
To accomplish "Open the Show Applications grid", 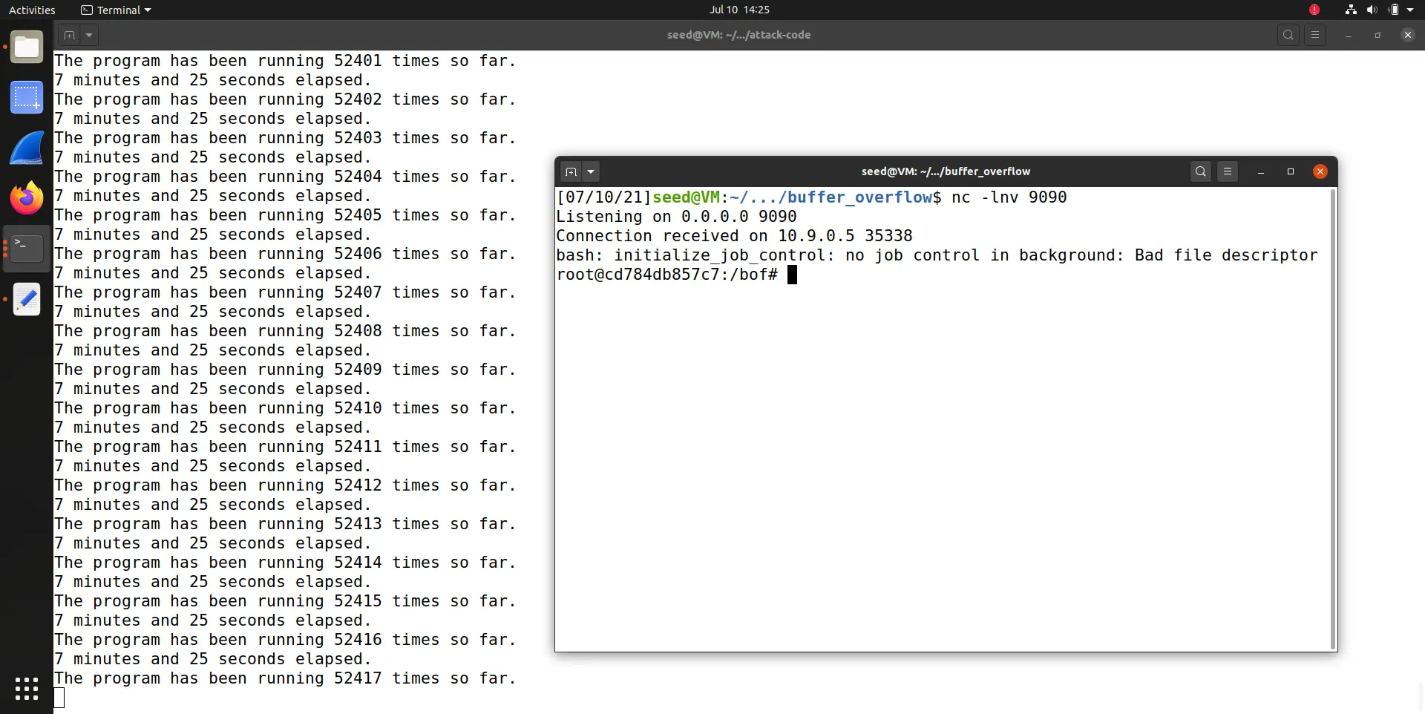I will (27, 690).
